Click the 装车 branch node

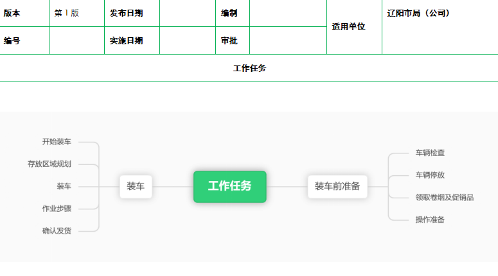pyautogui.click(x=136, y=187)
